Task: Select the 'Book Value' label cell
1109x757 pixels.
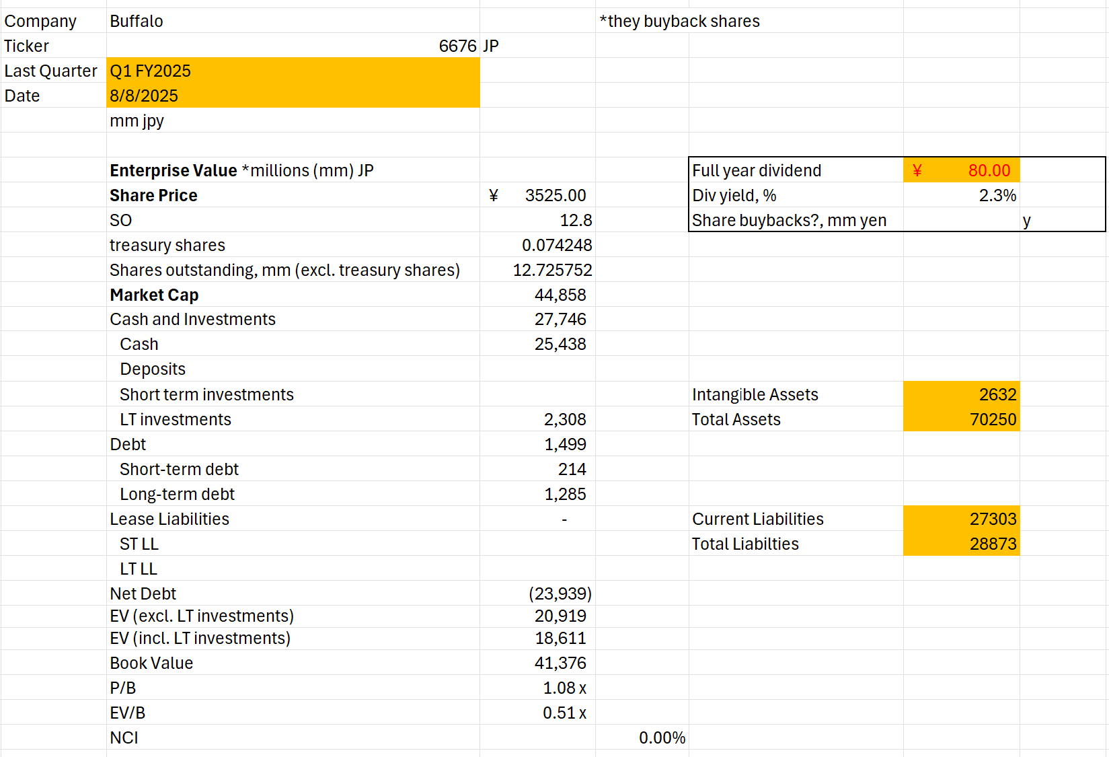Action: coord(293,663)
